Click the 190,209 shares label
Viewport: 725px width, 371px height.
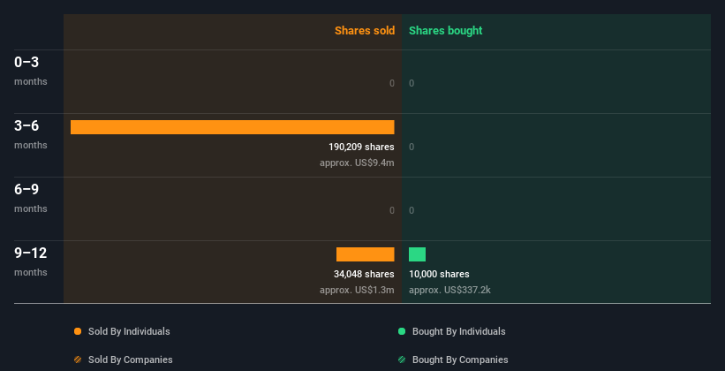coord(361,147)
